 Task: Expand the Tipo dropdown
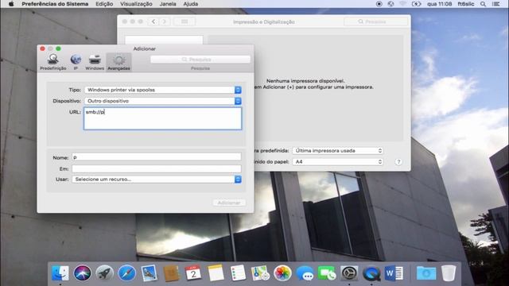pos(163,90)
